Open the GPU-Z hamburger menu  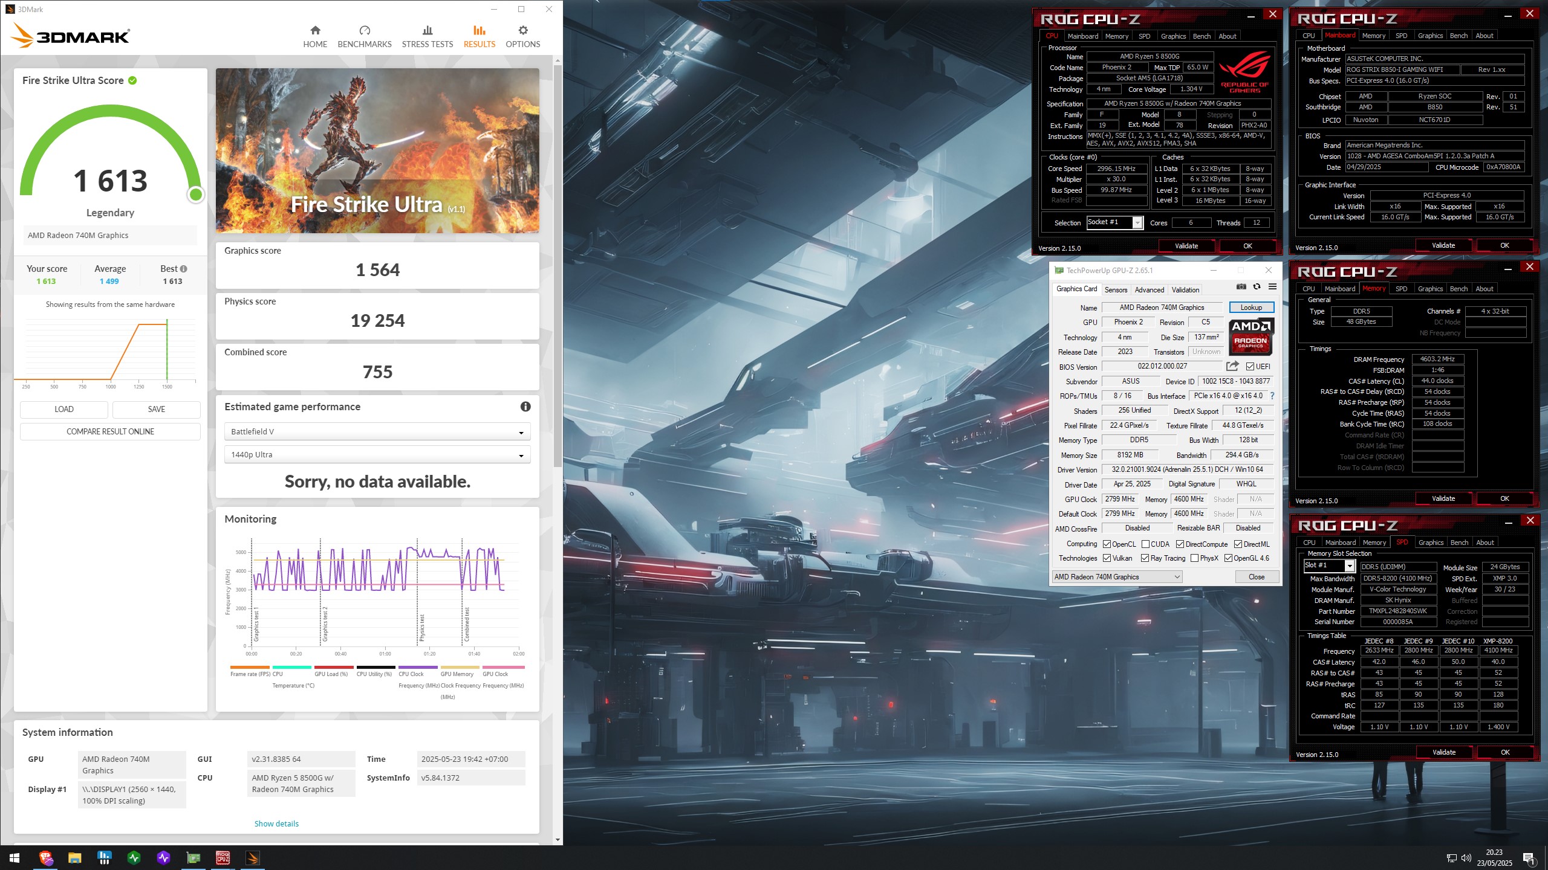point(1272,287)
